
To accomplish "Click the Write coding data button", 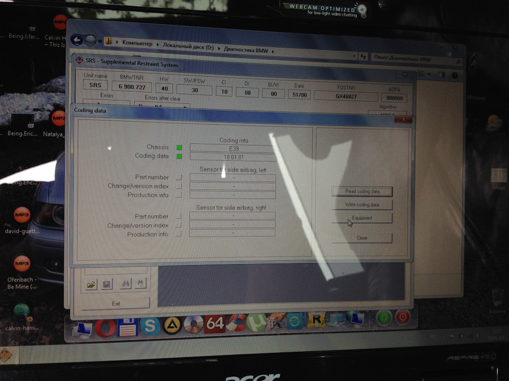I will click(362, 205).
